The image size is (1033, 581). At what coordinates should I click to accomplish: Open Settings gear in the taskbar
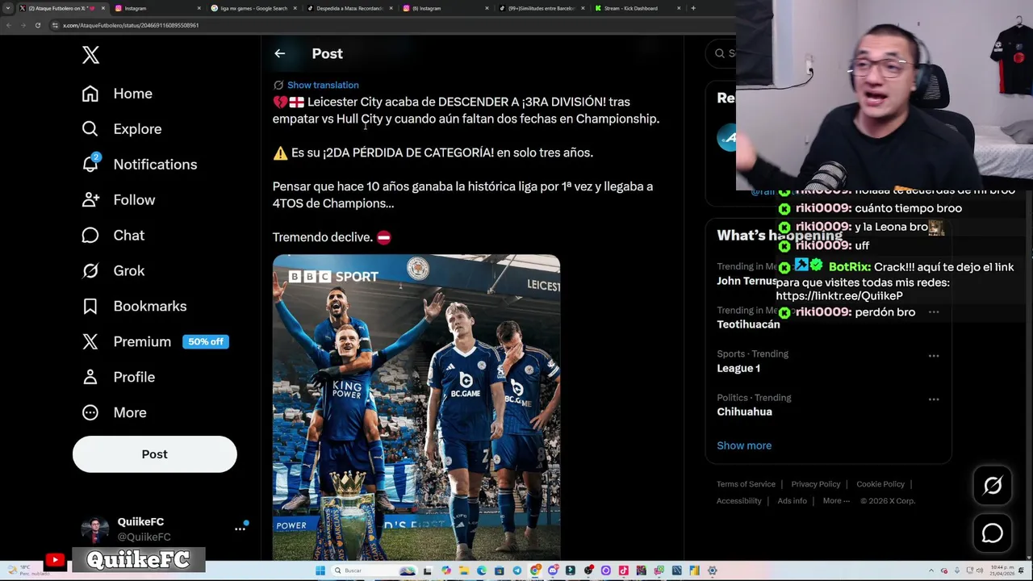pyautogui.click(x=713, y=571)
